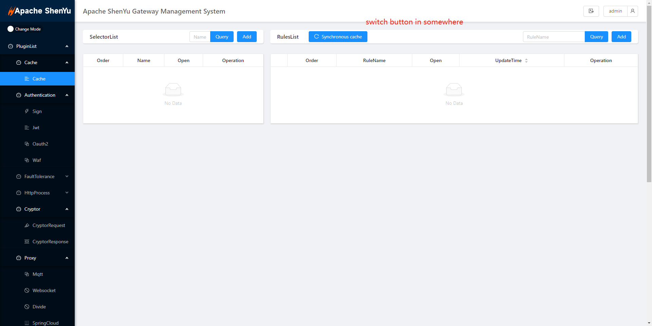Click the Cache item list icon
Screen dimensions: 652x326
[27, 79]
